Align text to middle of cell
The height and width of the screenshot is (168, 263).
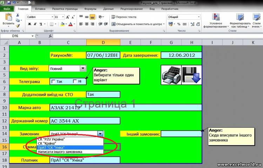click(87, 17)
